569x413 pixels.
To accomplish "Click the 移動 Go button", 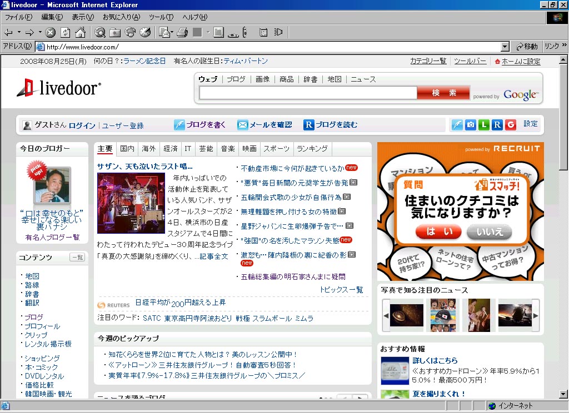I will 527,47.
